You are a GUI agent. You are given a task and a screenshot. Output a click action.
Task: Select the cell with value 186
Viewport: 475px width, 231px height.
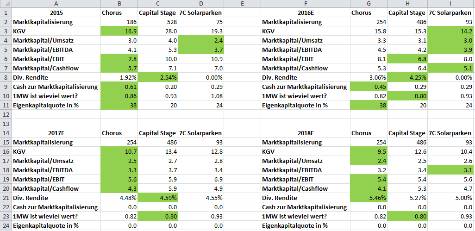(119, 22)
